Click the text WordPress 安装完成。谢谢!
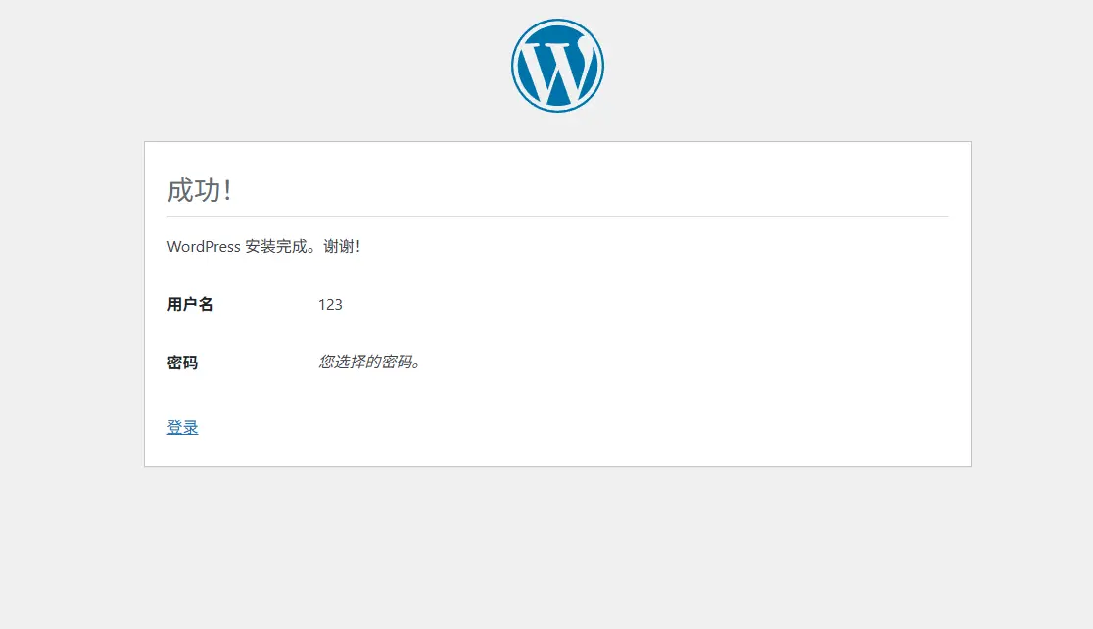1093x629 pixels. [x=263, y=246]
